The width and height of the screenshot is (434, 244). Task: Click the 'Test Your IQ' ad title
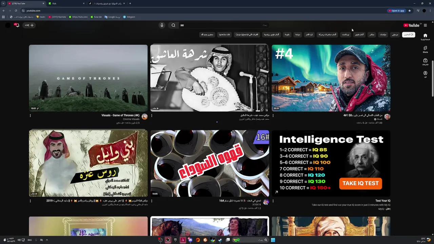point(383,201)
